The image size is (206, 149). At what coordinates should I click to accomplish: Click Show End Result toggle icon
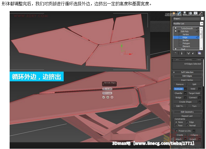pyautogui.click(x=182, y=53)
